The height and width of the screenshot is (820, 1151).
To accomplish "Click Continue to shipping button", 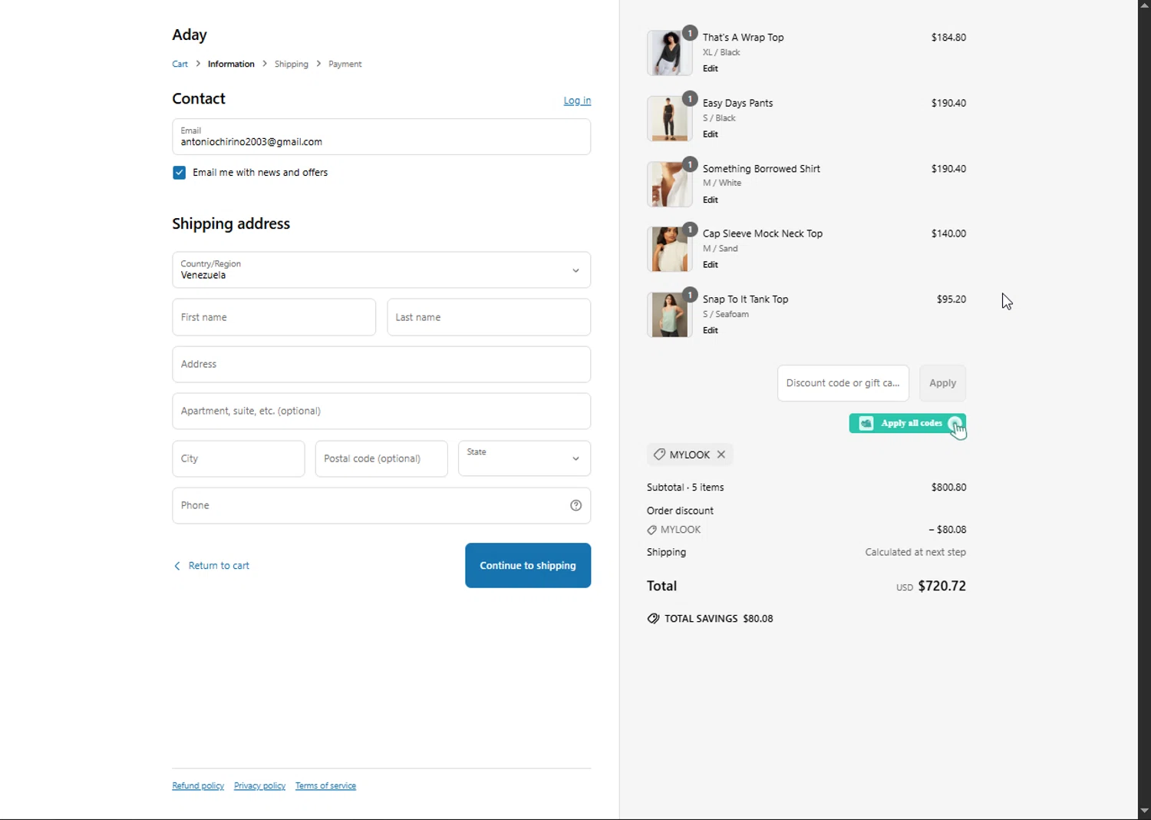I will click(528, 566).
